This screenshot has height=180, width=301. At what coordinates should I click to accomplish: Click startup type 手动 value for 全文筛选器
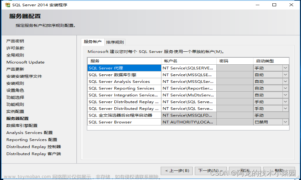tap(271, 115)
